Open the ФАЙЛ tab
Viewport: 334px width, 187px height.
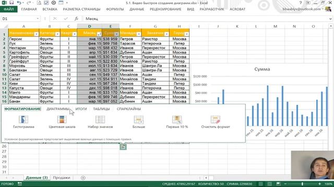[9, 9]
